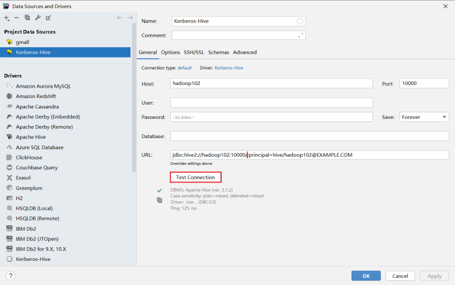Image resolution: width=455 pixels, height=285 pixels.
Task: Click the data sources list scrollbar
Action: tap(134, 98)
